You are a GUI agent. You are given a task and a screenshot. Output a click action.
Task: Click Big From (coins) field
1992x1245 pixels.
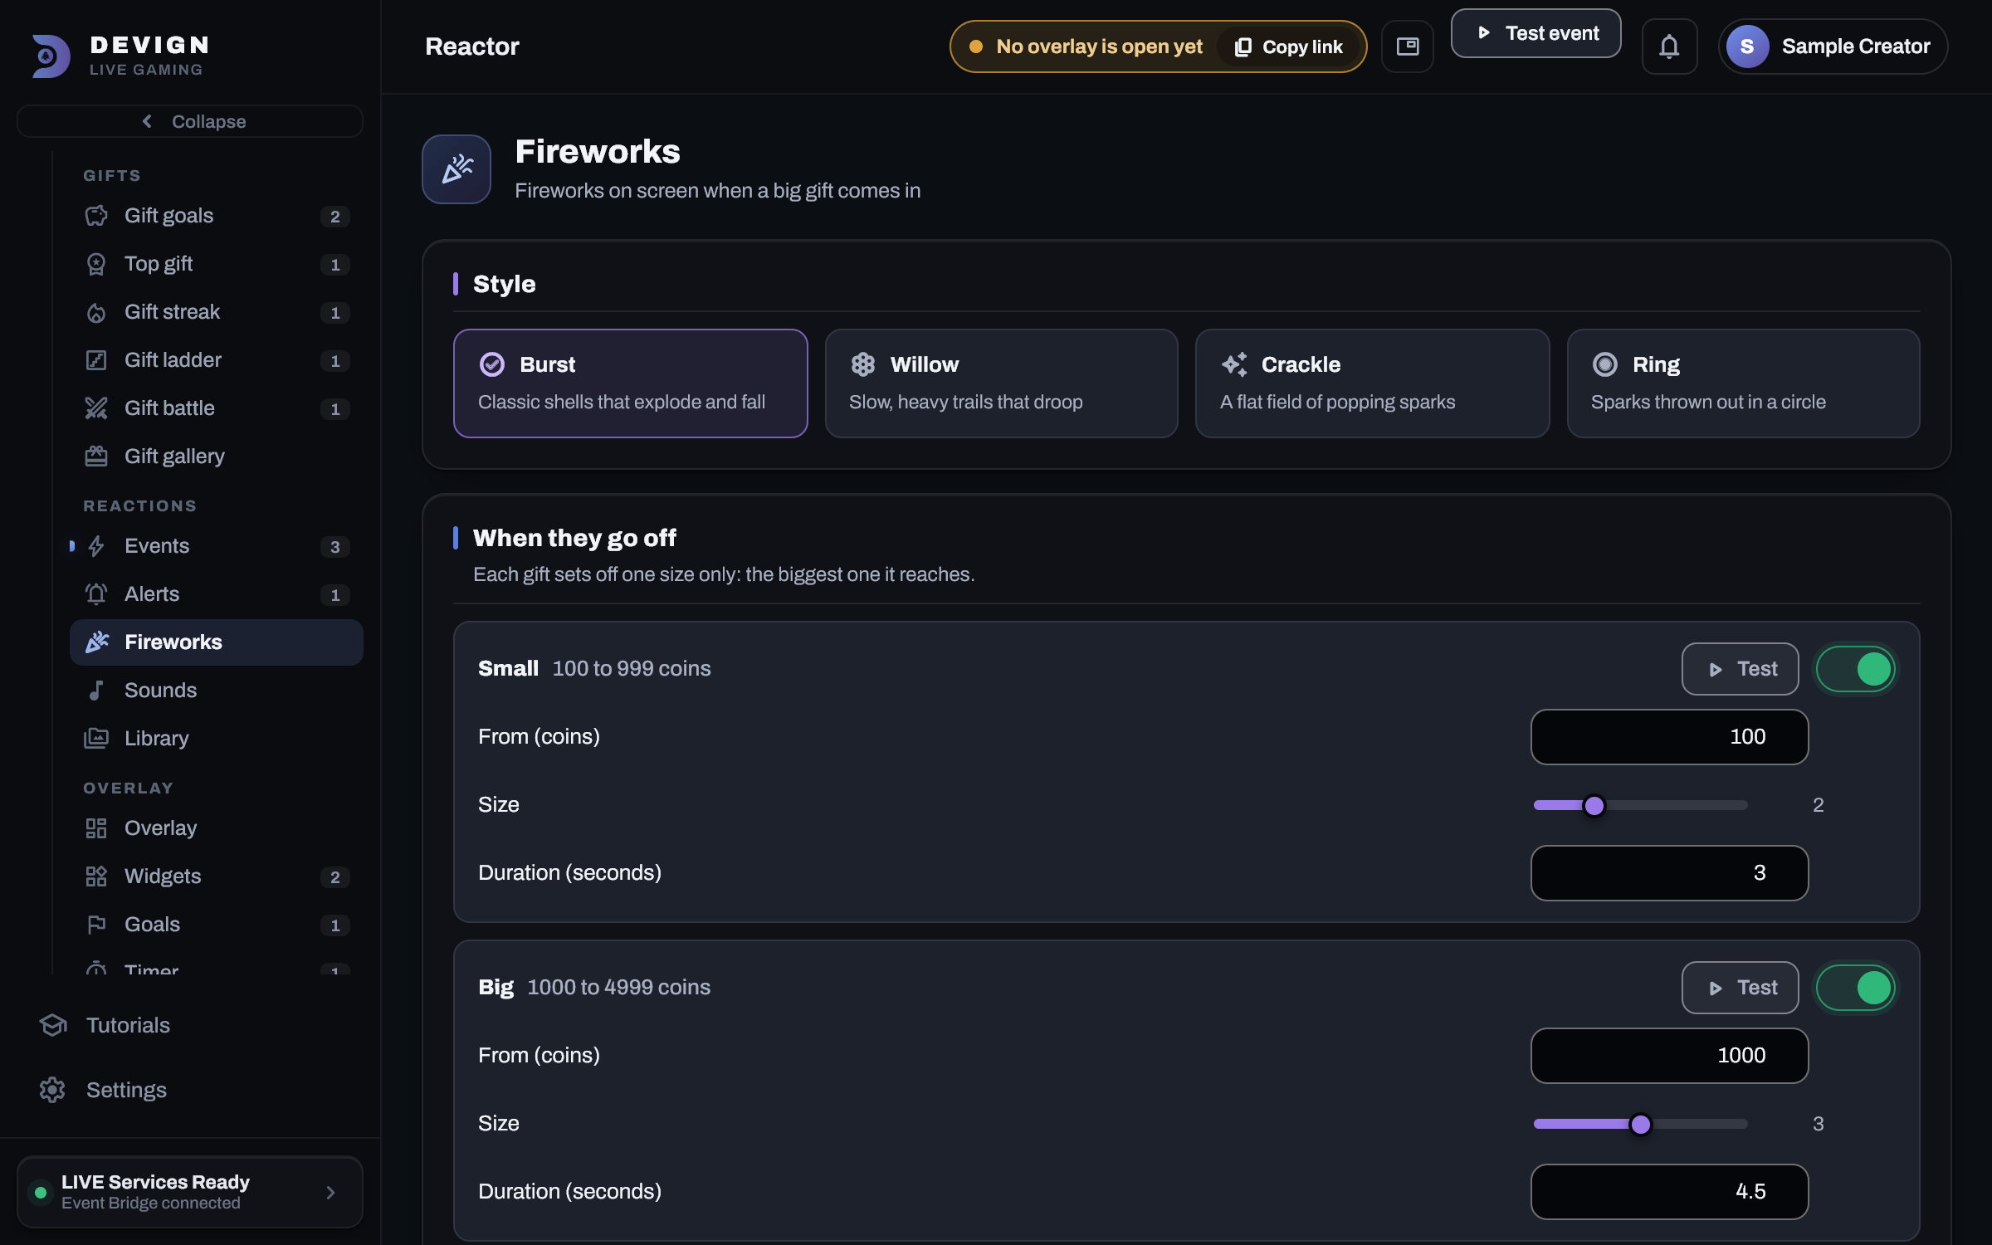(1669, 1056)
